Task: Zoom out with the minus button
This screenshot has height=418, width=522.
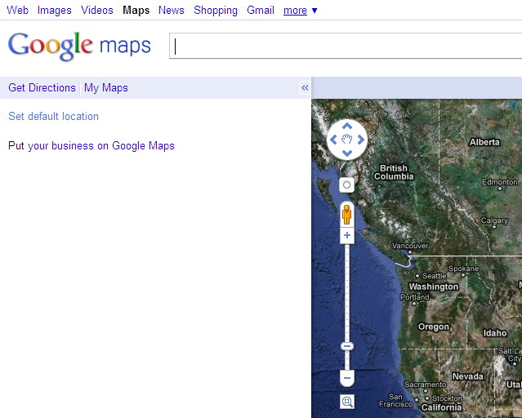Action: [x=347, y=379]
